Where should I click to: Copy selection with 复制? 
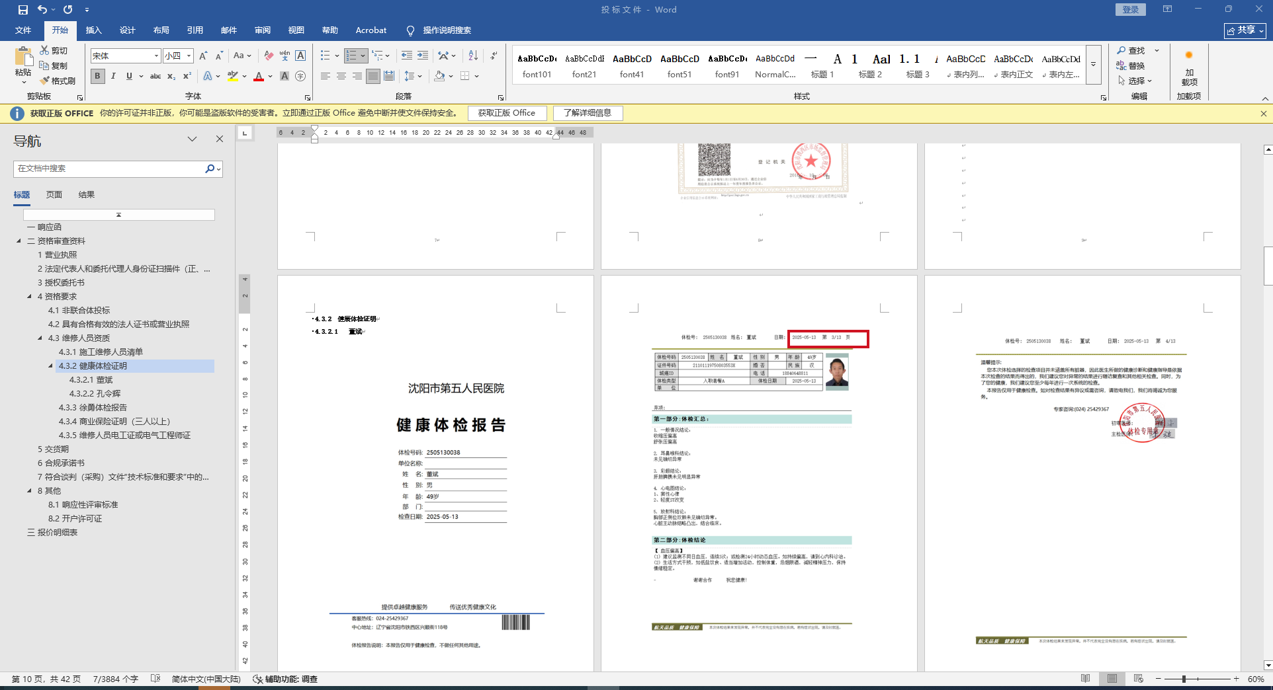click(x=54, y=65)
